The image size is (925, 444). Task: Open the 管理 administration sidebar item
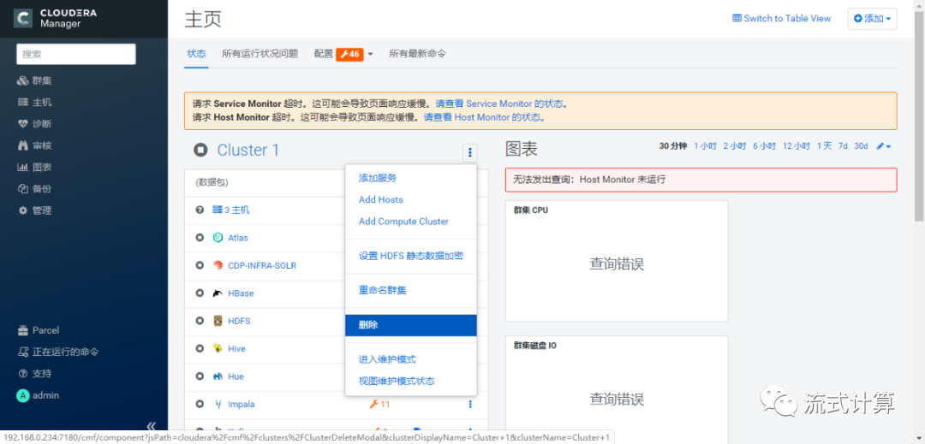pyautogui.click(x=34, y=210)
